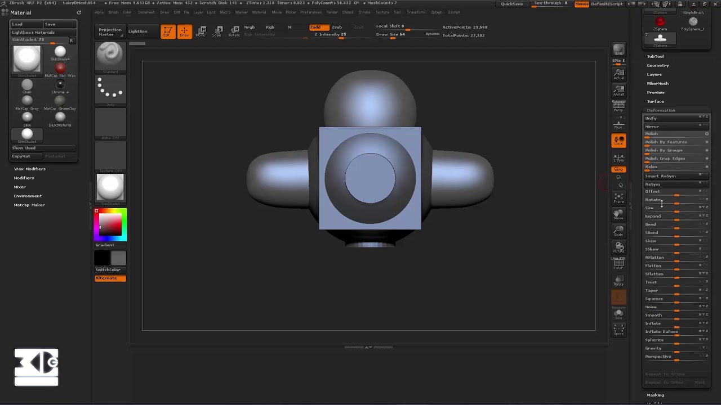Open the Transform menu
The width and height of the screenshot is (721, 405).
[416, 12]
